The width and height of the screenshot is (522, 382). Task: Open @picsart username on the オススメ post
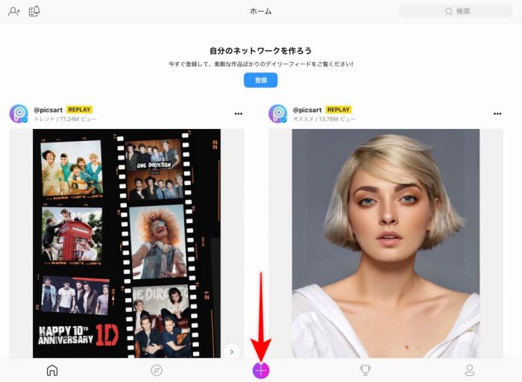pyautogui.click(x=307, y=110)
